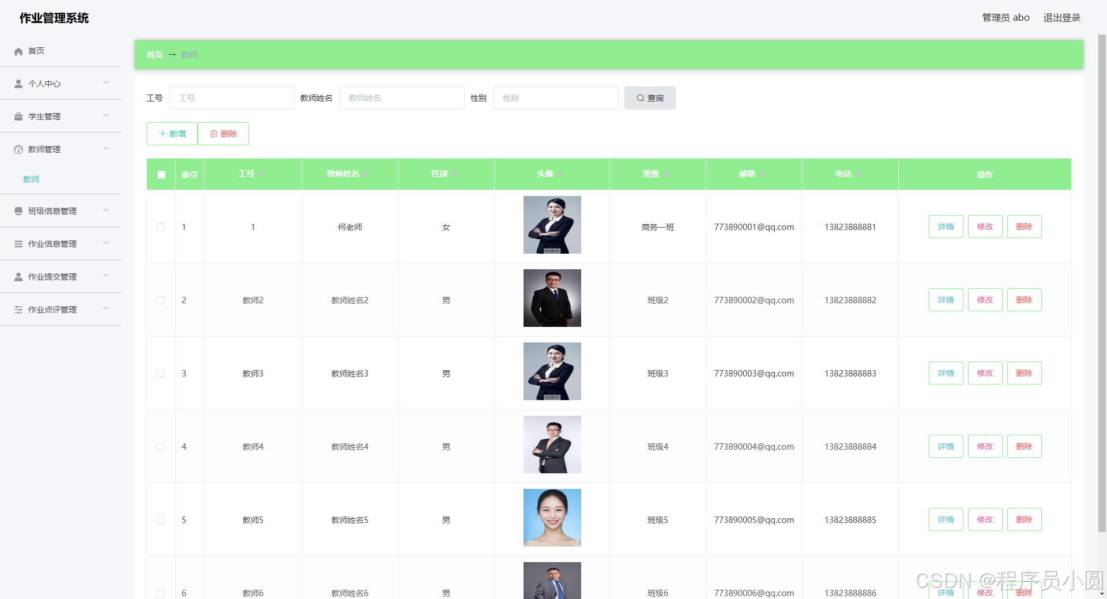Check the row checkbox for 教师姓名5
1107x599 pixels.
click(160, 520)
